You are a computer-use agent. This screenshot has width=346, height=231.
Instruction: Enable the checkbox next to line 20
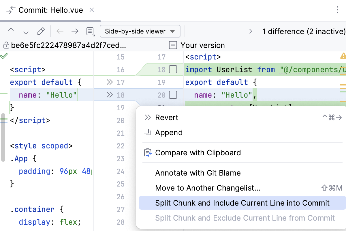click(173, 95)
